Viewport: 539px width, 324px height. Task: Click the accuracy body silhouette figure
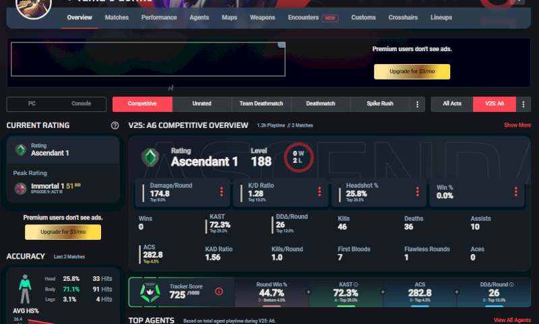(25, 289)
